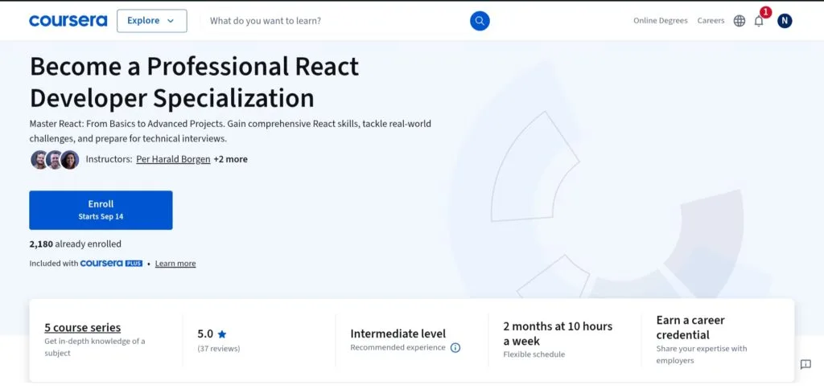The height and width of the screenshot is (389, 824).
Task: Click the rating star icon
Action: [222, 334]
